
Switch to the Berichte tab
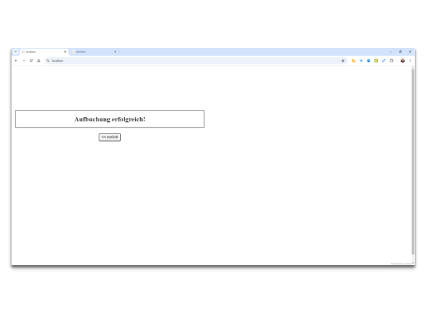tap(91, 52)
